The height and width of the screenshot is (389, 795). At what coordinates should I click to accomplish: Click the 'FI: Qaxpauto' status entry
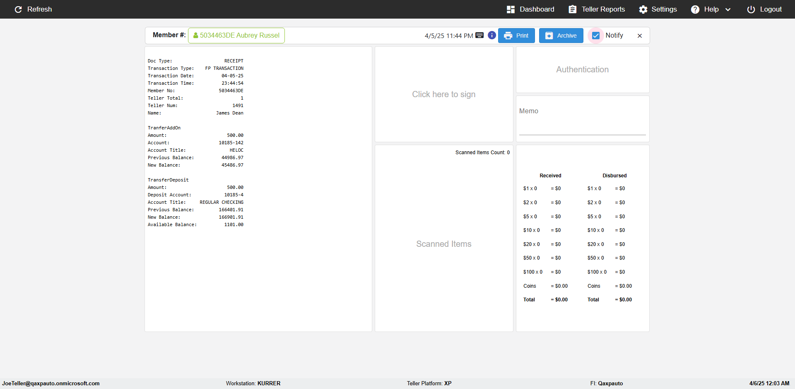click(x=606, y=383)
